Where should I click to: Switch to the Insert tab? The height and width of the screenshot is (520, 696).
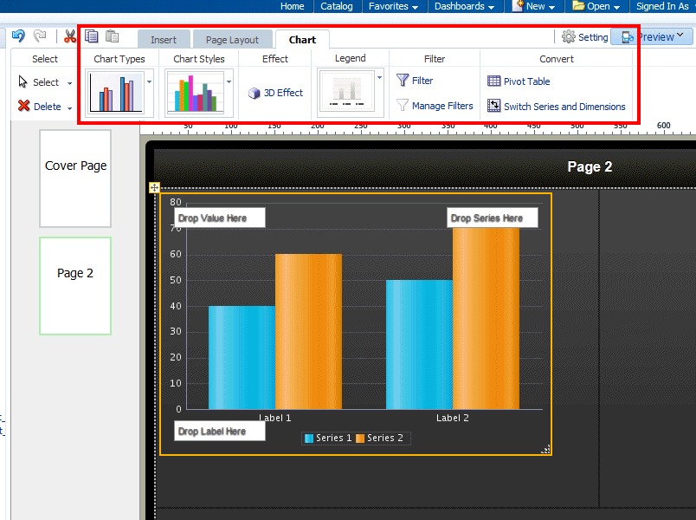pyautogui.click(x=164, y=40)
